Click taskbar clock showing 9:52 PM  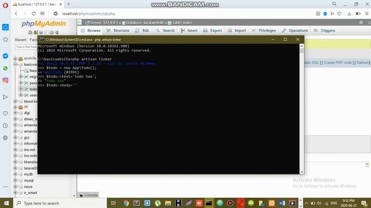click(348, 203)
